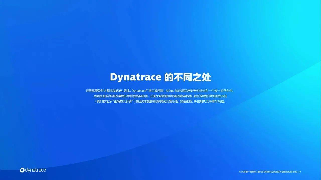The image size is (321, 180).
Task: Click the heading "Dynatrace 的不同之处"
Action: click(x=160, y=77)
